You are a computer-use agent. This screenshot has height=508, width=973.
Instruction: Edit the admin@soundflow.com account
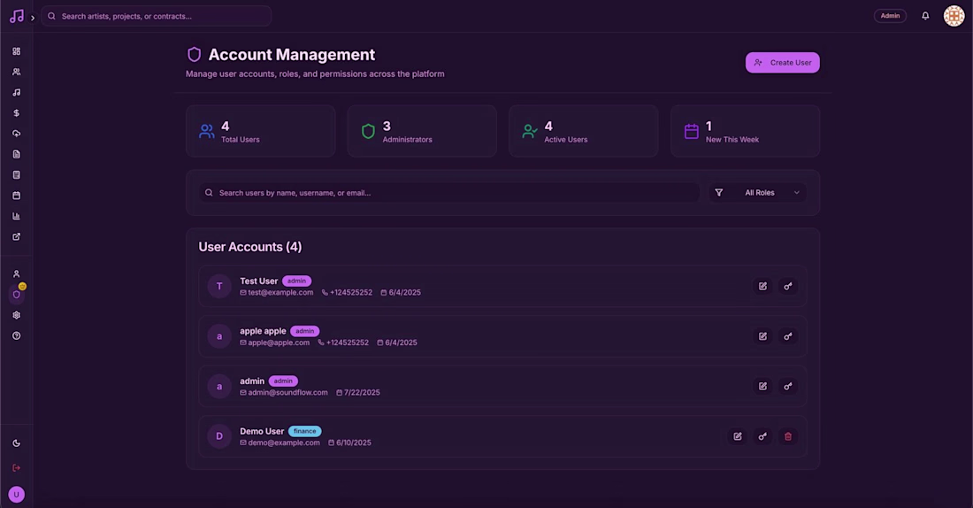[x=762, y=386]
